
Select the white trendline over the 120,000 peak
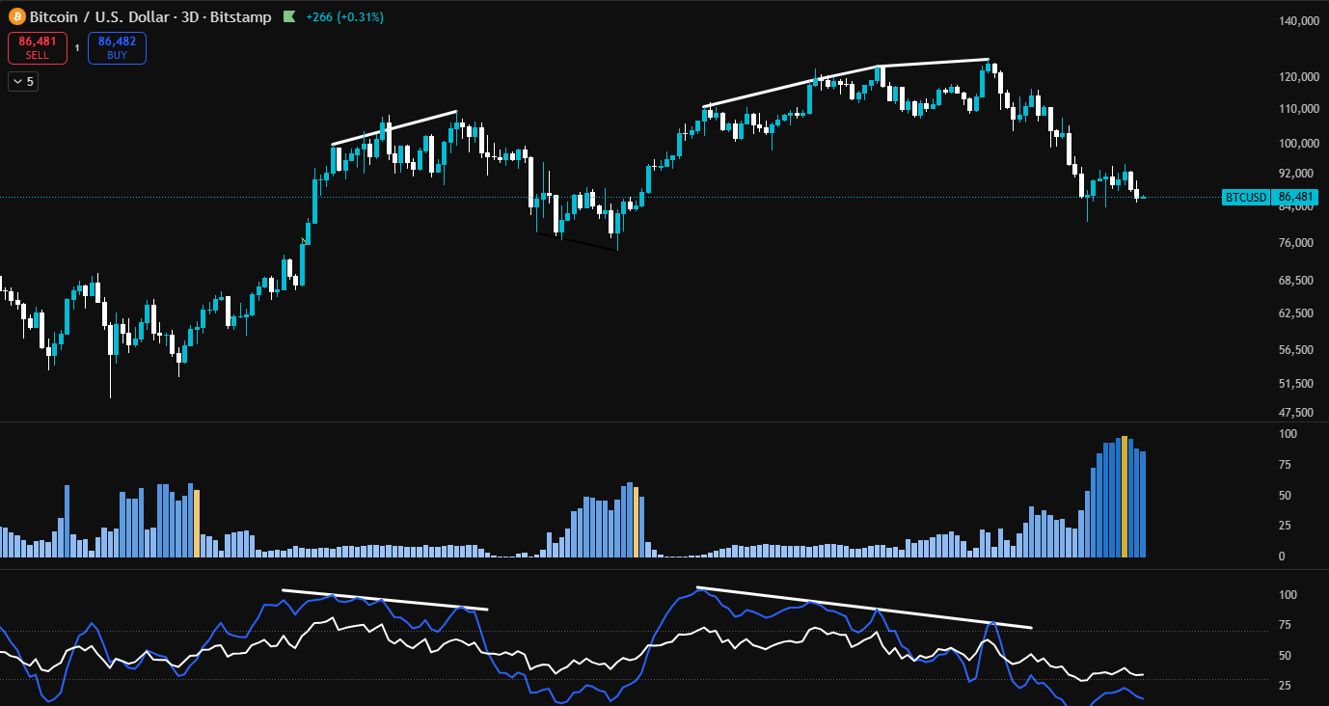pyautogui.click(x=934, y=63)
